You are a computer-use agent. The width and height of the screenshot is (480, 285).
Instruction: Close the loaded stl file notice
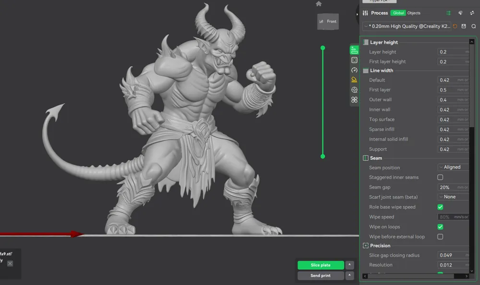coord(10,263)
